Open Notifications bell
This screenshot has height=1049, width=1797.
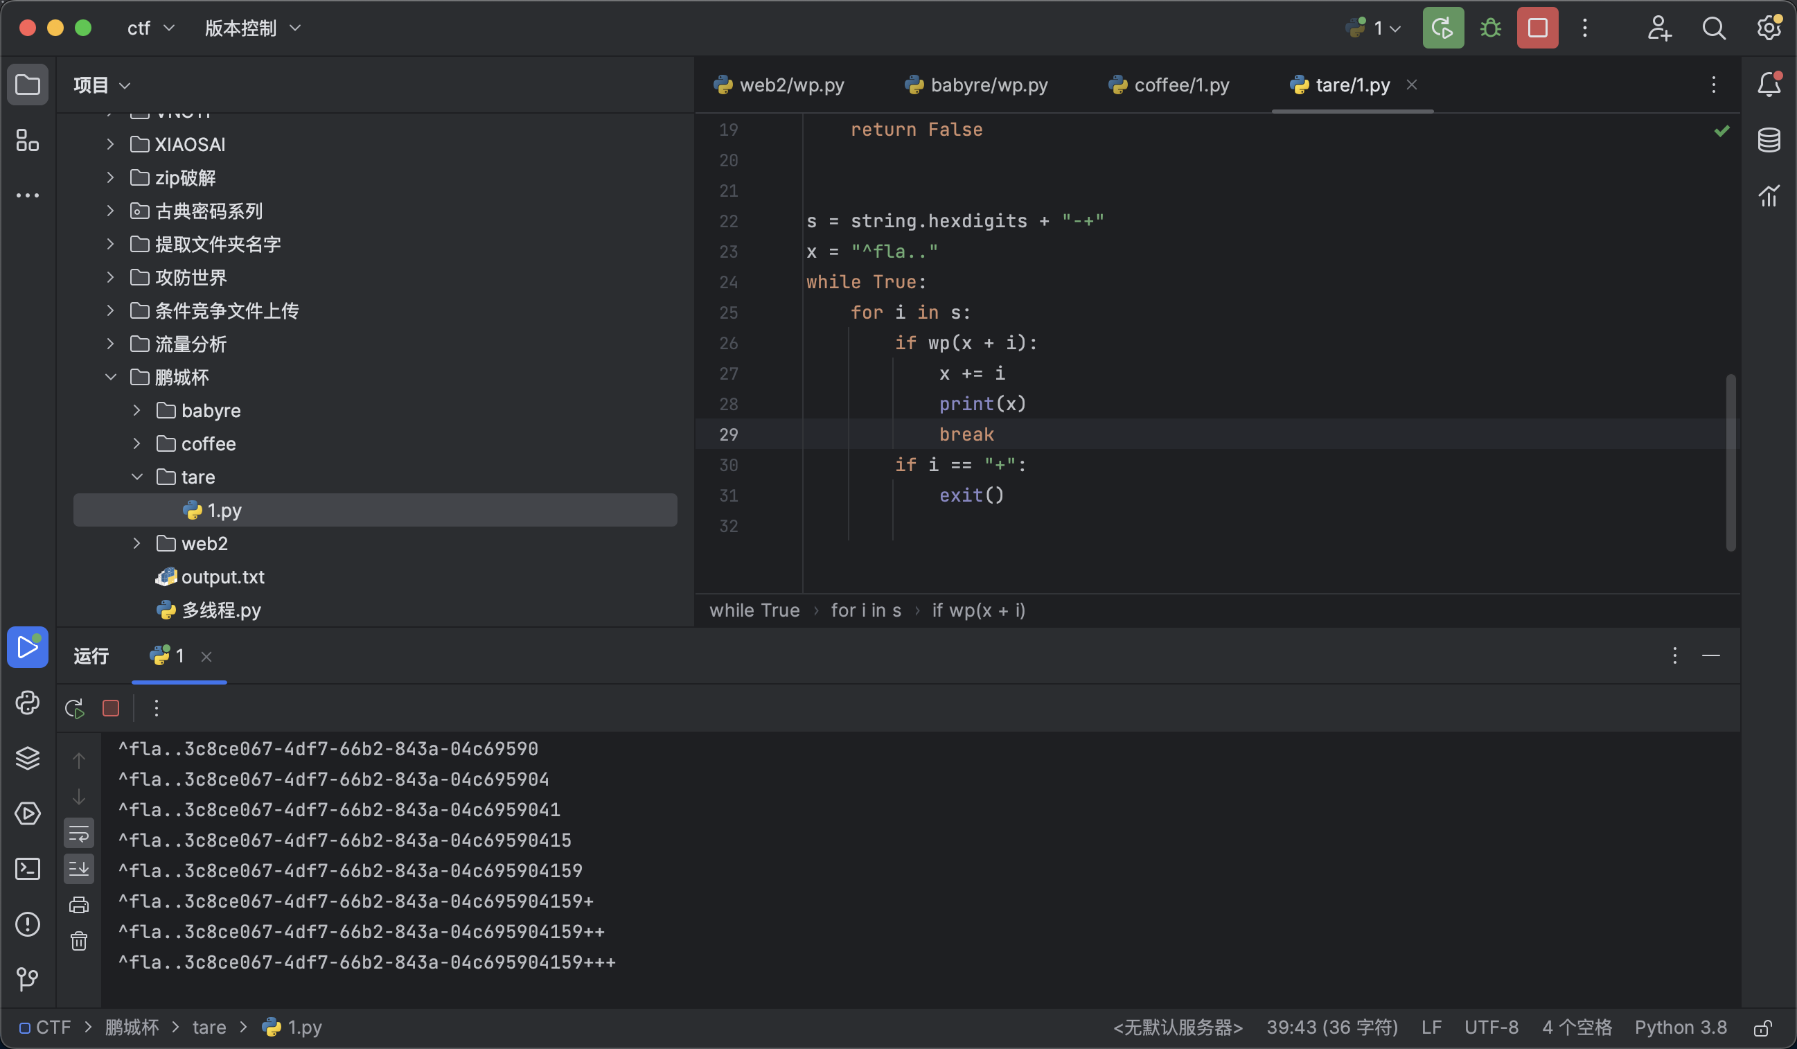tap(1769, 85)
